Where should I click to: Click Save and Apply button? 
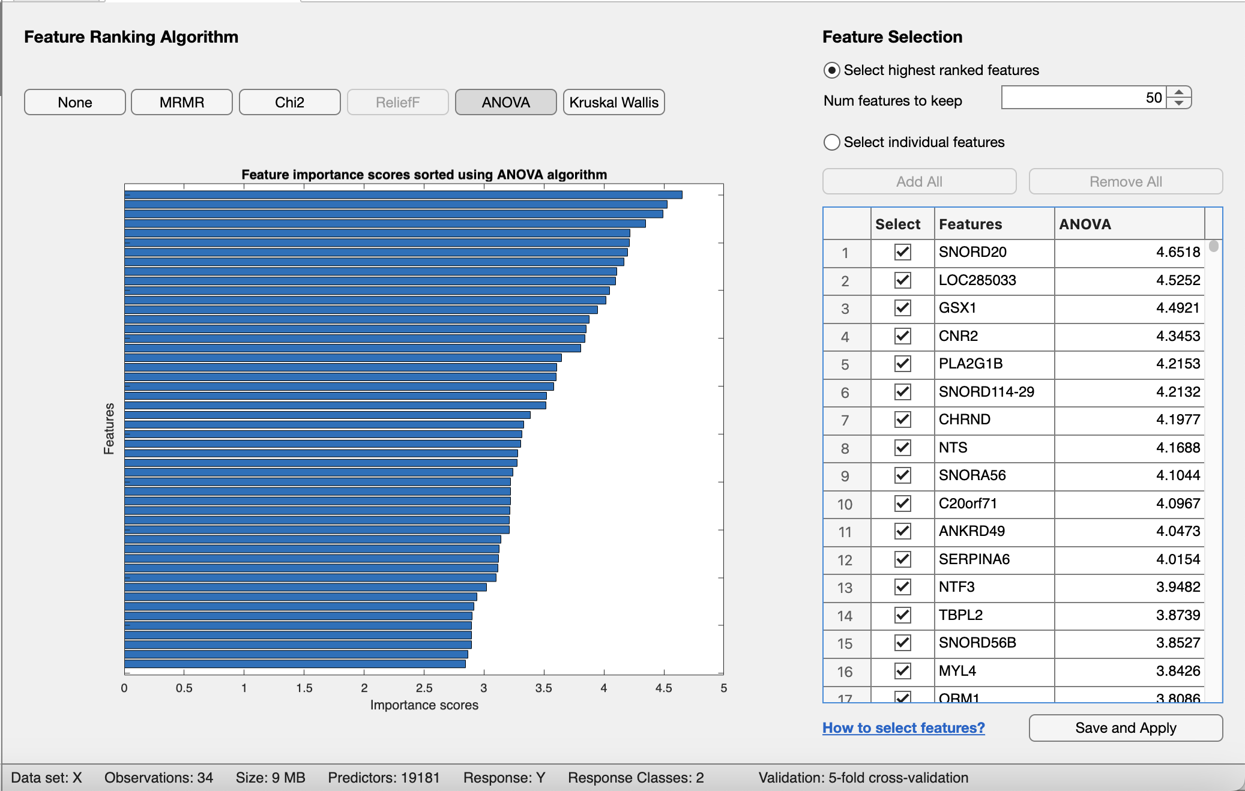[x=1126, y=728]
